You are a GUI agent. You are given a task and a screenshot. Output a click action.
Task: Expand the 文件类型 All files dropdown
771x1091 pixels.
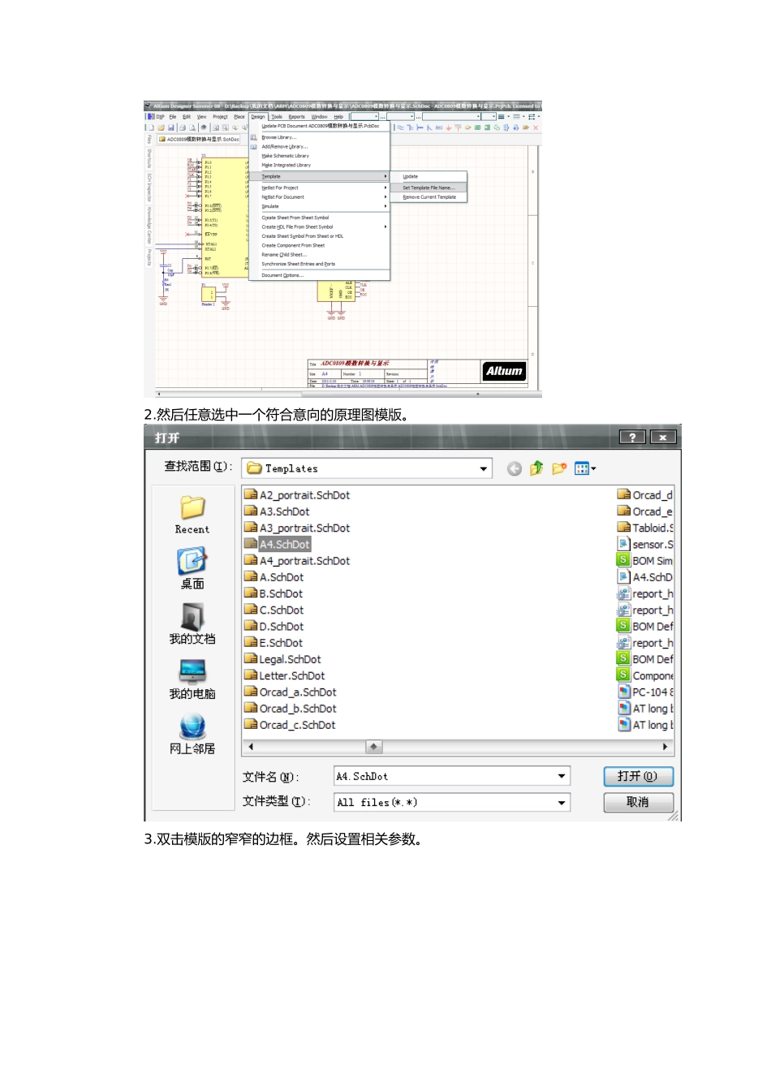[x=562, y=802]
